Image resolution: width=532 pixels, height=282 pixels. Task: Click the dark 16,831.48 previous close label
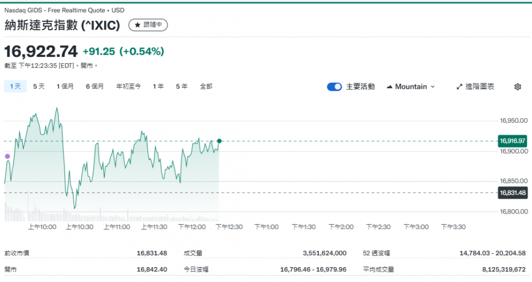(x=512, y=193)
